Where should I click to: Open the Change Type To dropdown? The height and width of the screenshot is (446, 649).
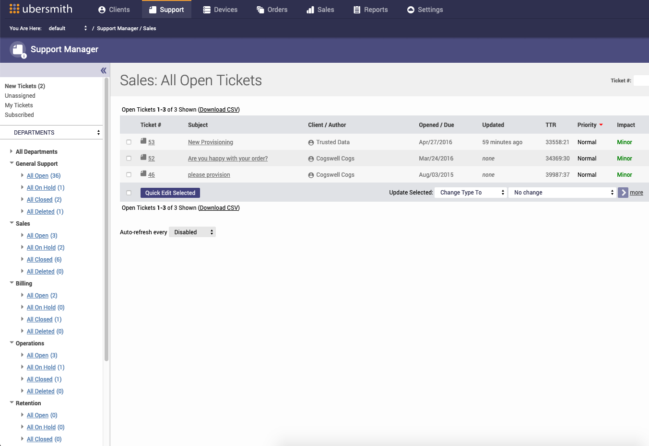click(470, 192)
